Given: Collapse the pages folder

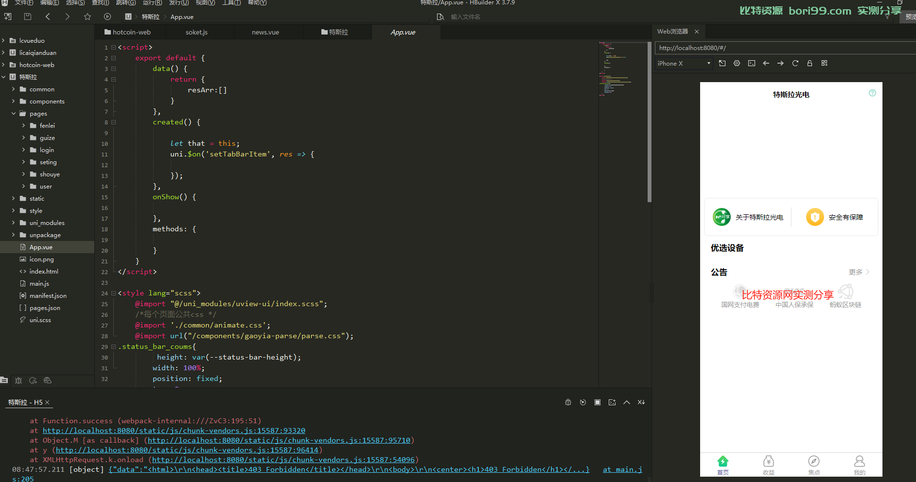Looking at the screenshot, I should click(14, 113).
